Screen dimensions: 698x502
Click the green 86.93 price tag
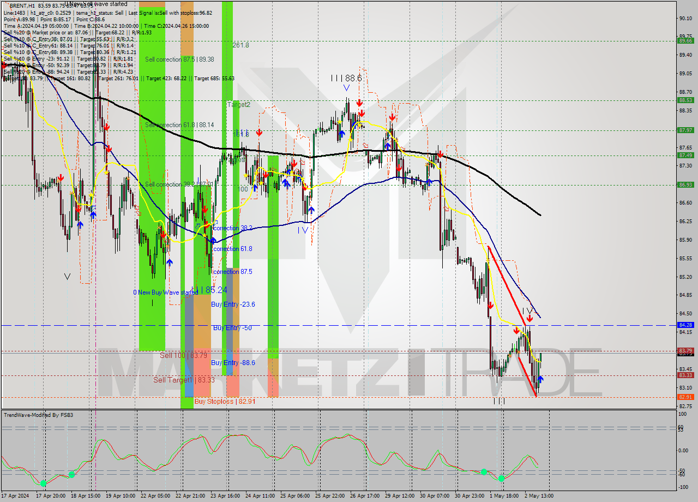click(x=685, y=184)
